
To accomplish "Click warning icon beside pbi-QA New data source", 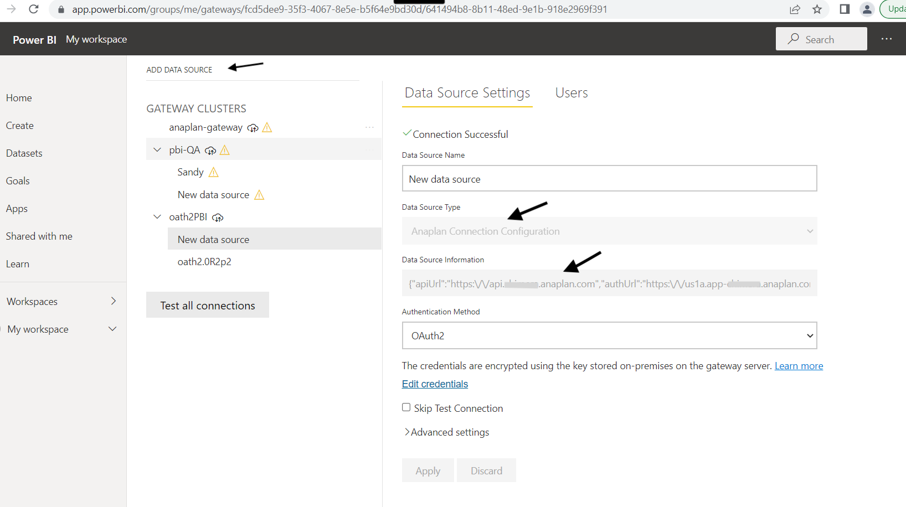I will (x=259, y=195).
